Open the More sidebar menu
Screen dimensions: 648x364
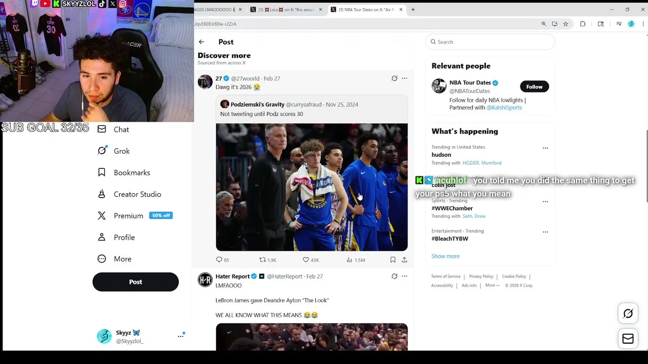[114, 259]
